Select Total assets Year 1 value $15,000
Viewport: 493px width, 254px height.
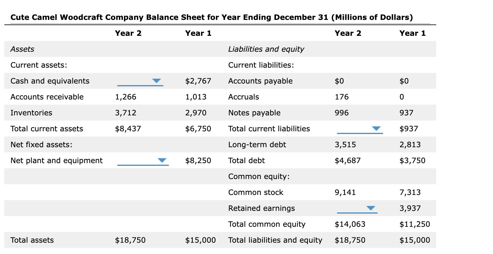point(200,240)
